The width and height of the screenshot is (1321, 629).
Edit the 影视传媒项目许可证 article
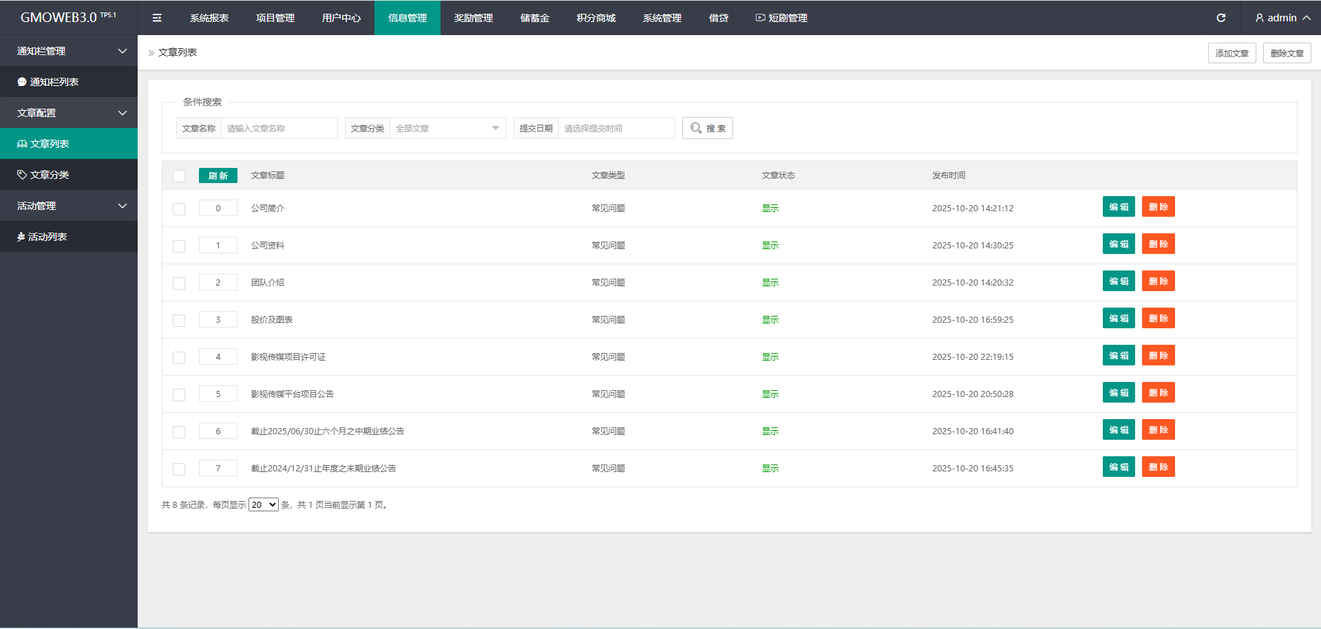tap(1118, 356)
